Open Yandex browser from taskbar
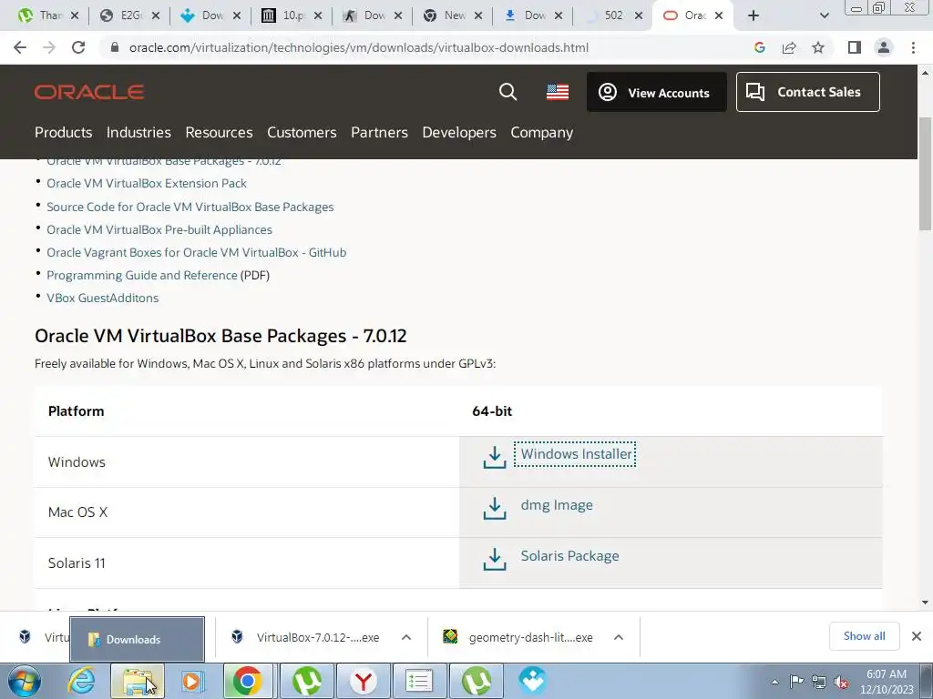The image size is (933, 699). point(363,681)
